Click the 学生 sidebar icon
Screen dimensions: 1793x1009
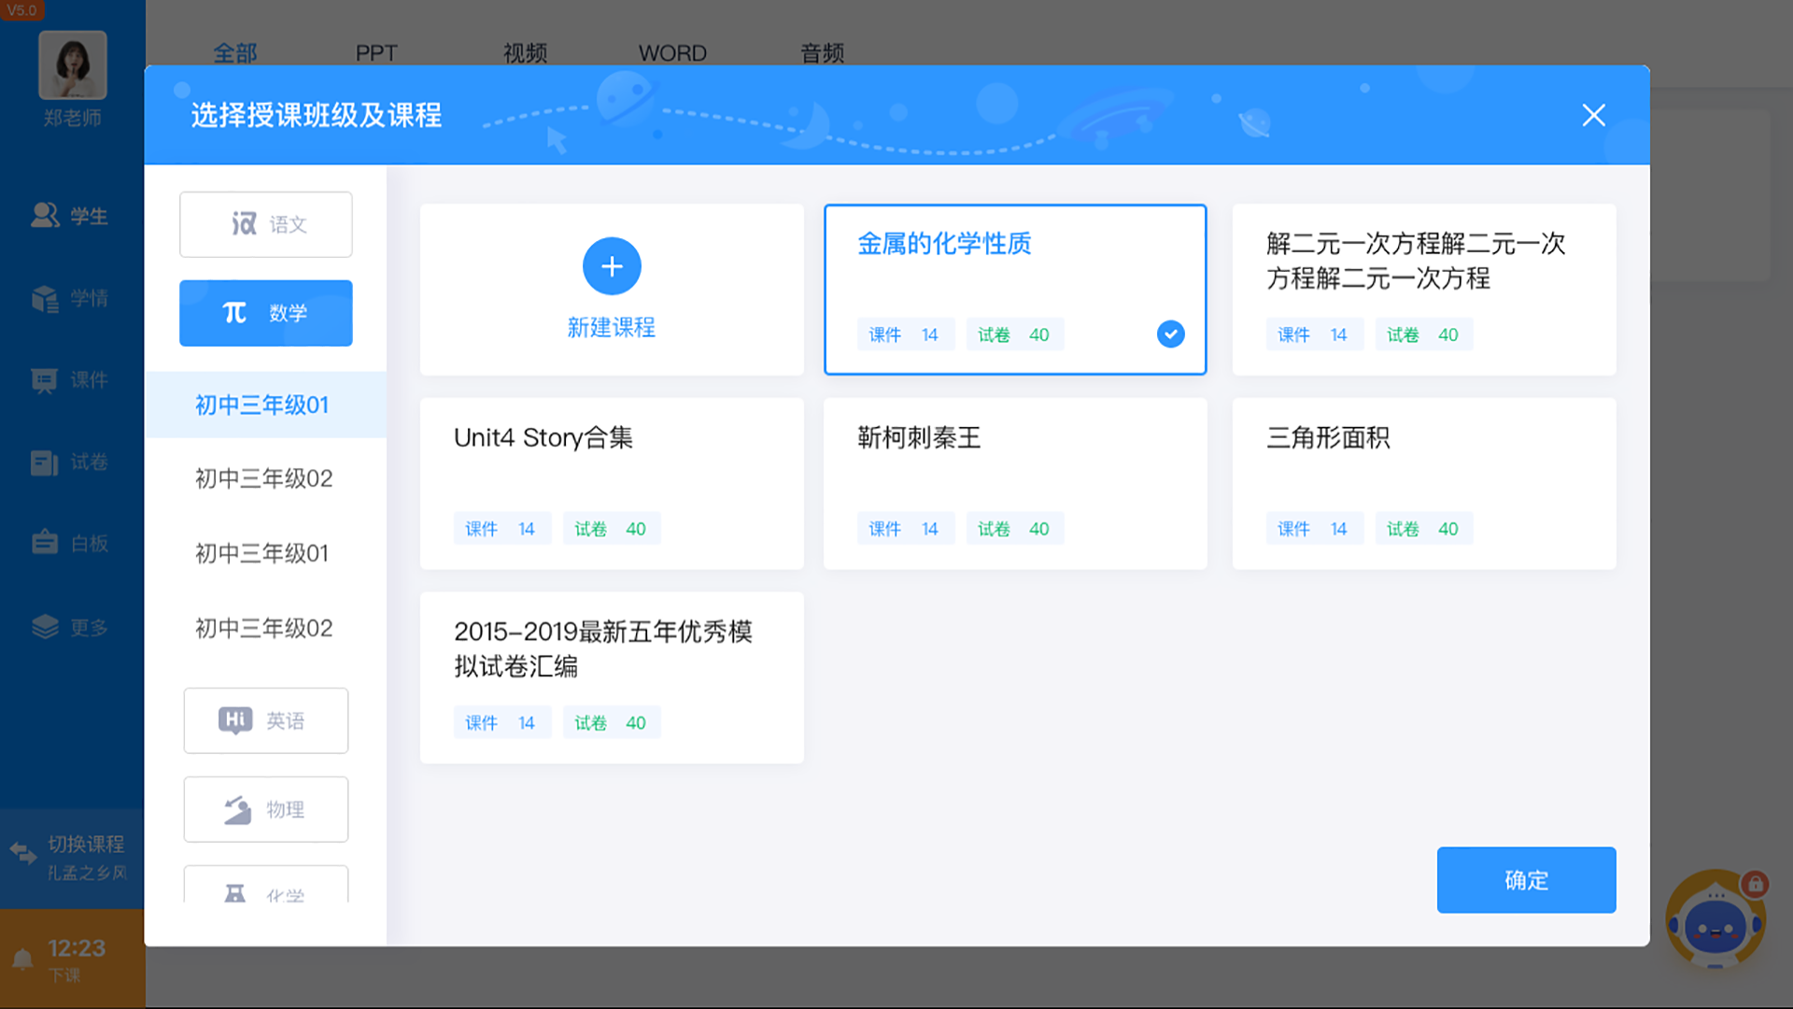click(45, 216)
